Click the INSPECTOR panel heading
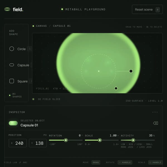 pos(17,112)
